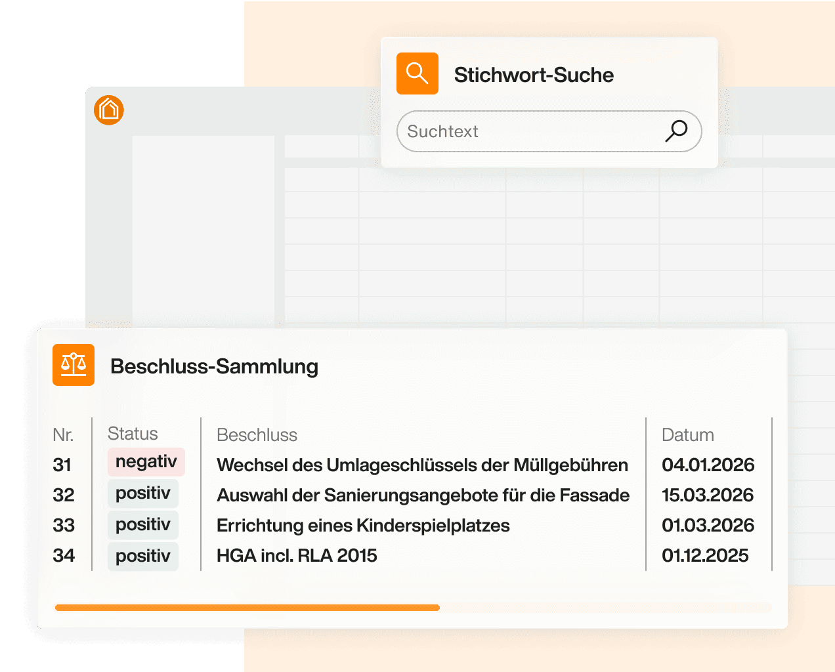Click the orange progress bar at bottom
This screenshot has width=835, height=672.
(x=247, y=608)
